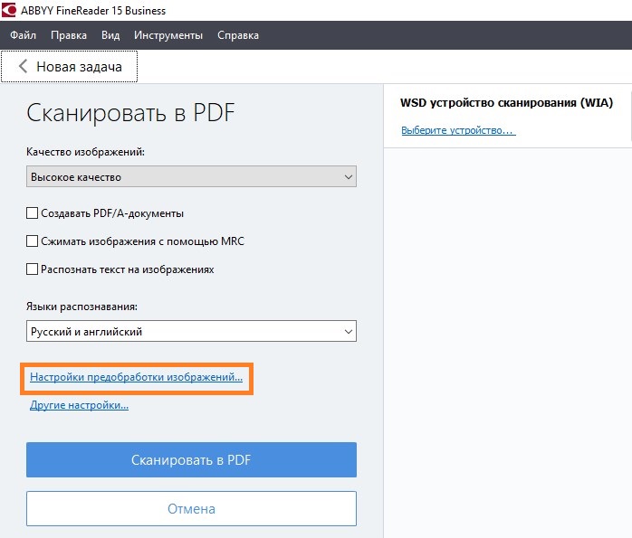Expand the Языки распознавания dropdown
This screenshot has width=632, height=538.
pyautogui.click(x=191, y=332)
